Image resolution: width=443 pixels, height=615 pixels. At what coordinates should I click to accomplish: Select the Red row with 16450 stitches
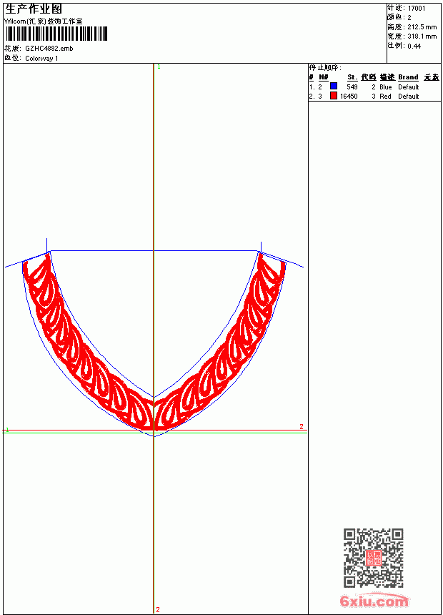(x=374, y=96)
